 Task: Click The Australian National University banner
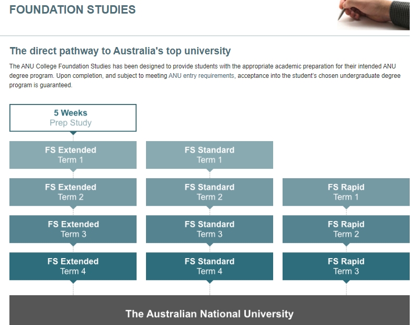[210, 310]
